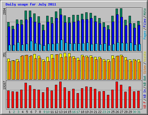The width and height of the screenshot is (148, 115).
Task: Click the green Hits bar for day 13
Action: (x=60, y=12)
